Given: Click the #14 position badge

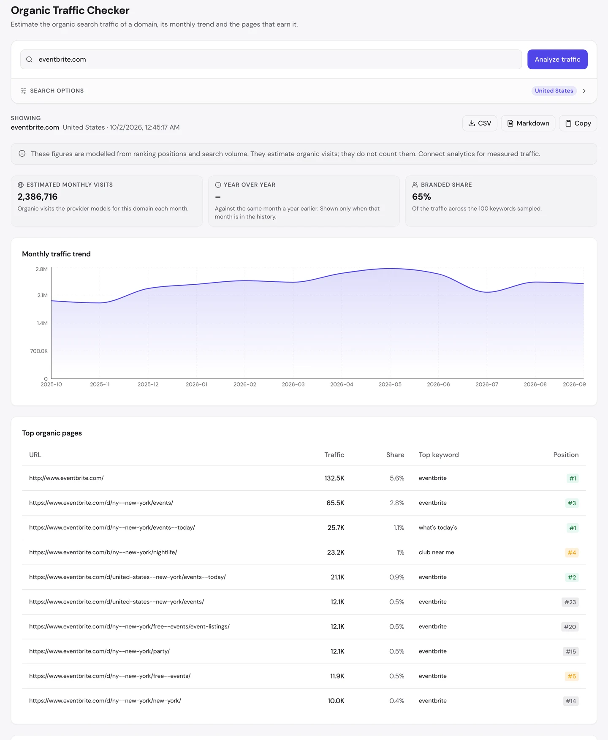Looking at the screenshot, I should coord(571,701).
